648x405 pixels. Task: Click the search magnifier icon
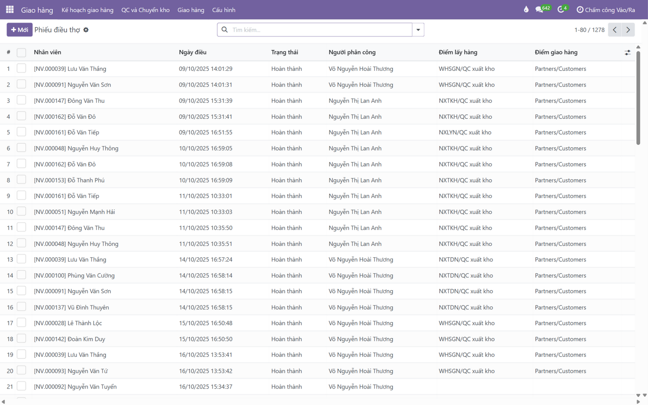coord(225,30)
